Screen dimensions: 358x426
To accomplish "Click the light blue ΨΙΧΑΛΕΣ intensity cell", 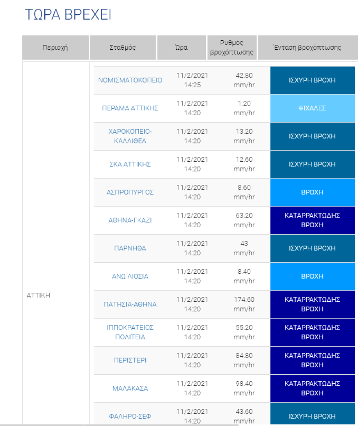I will click(312, 108).
